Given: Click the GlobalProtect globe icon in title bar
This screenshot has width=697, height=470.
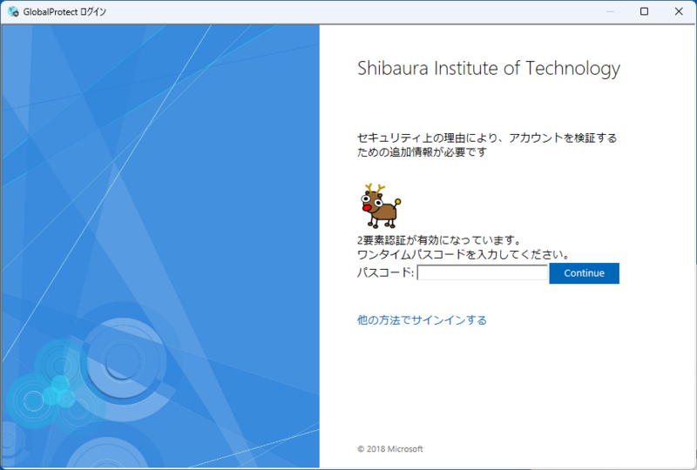Looking at the screenshot, I should pyautogui.click(x=13, y=11).
